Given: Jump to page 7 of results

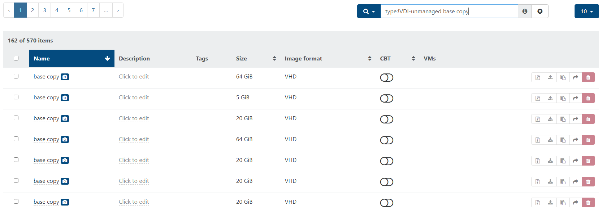Looking at the screenshot, I should click(x=93, y=10).
